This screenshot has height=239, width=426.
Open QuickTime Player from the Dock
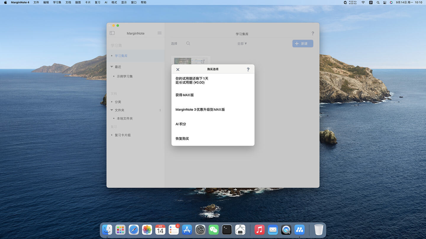286,229
